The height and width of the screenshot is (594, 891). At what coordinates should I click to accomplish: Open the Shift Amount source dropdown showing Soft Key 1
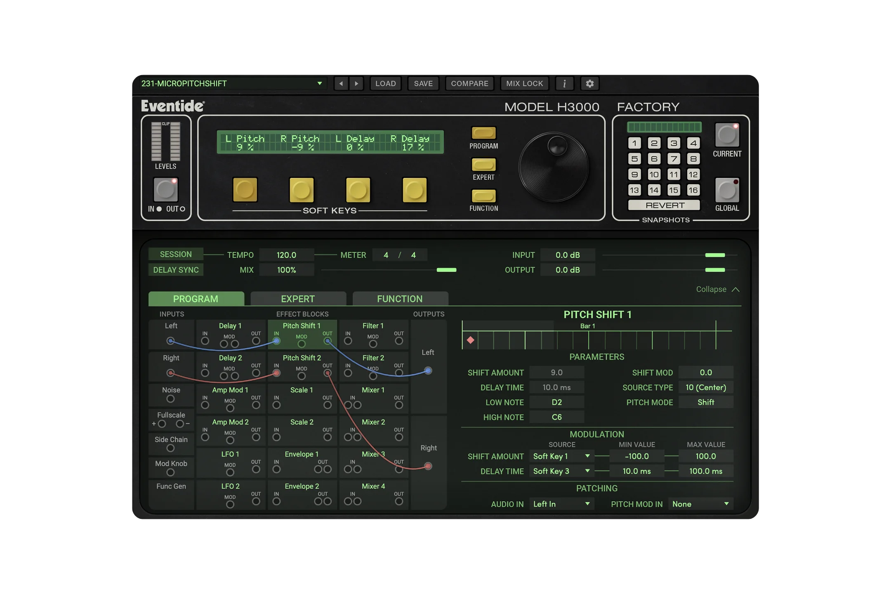click(x=561, y=456)
